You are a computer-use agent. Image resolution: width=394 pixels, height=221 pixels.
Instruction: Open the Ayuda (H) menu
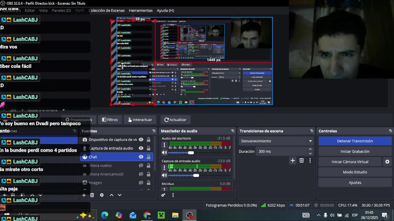coord(165,10)
